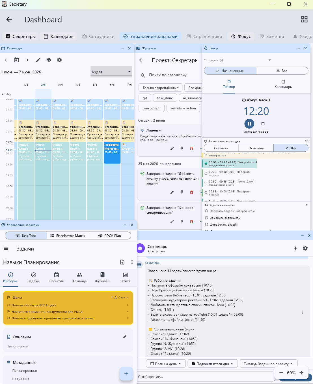Open the layers icon in Calendar toolbar

[49, 60]
